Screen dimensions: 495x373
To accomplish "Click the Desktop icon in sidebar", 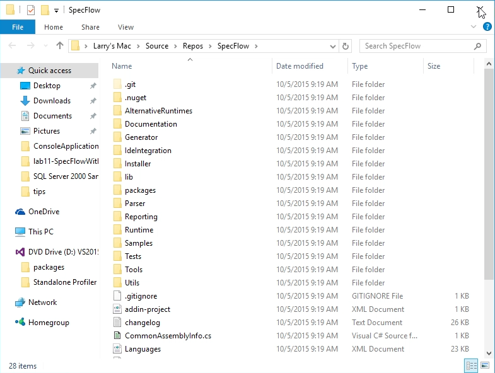I will click(x=25, y=86).
